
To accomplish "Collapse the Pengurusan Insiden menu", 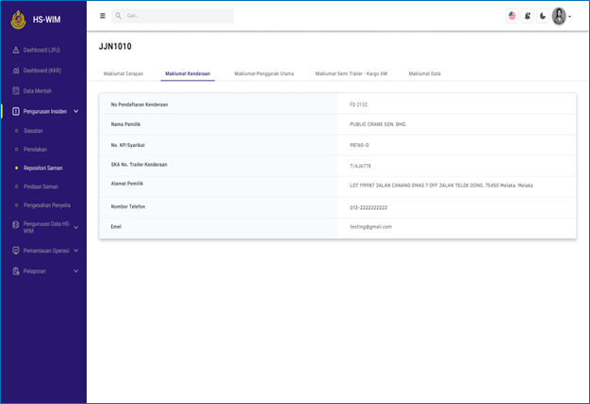I will pos(75,112).
